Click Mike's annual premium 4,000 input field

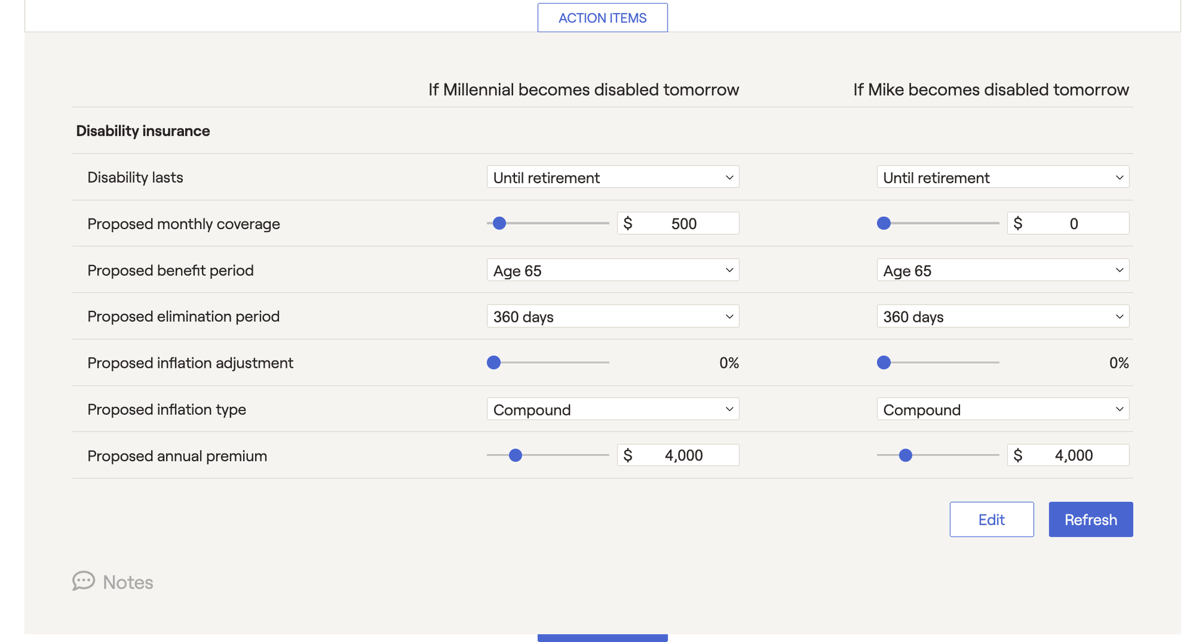tap(1068, 455)
